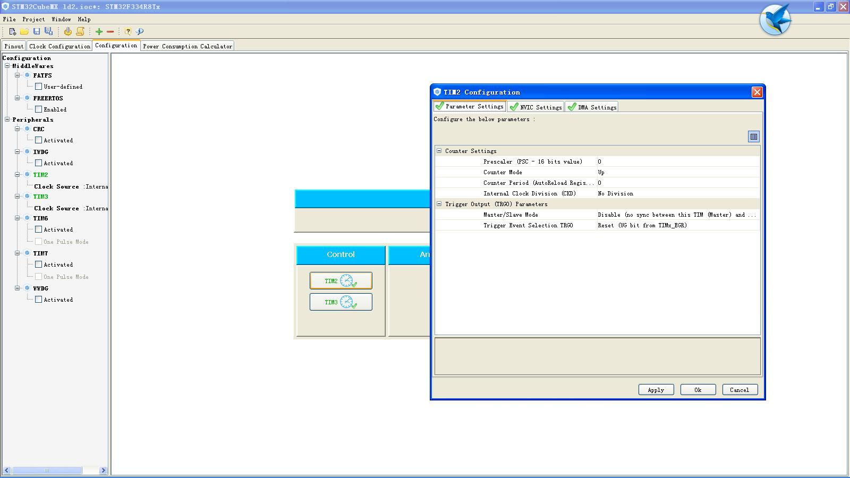This screenshot has width=850, height=478.
Task: Activate the CRC peripheral checkbox
Action: click(38, 140)
